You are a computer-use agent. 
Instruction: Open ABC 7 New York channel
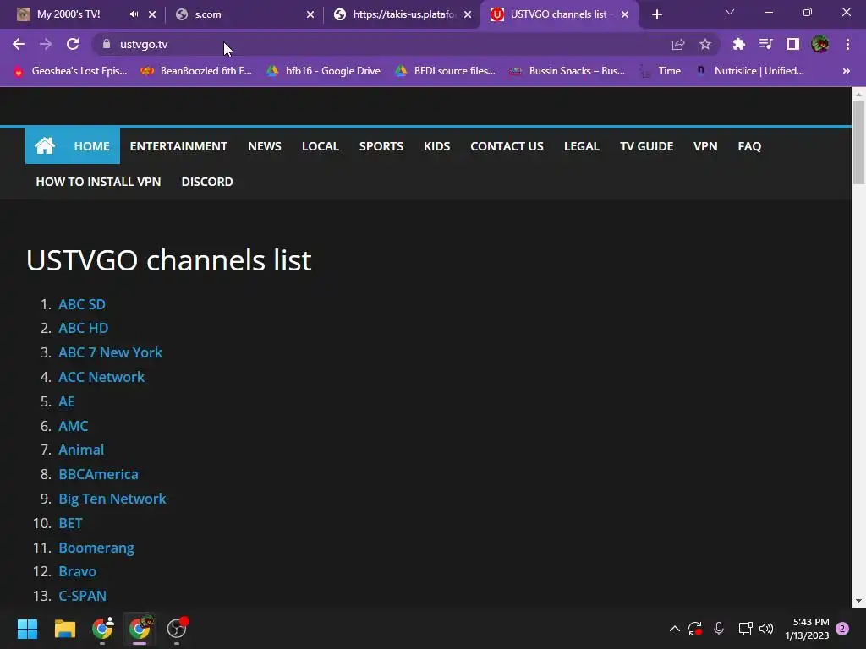click(x=111, y=352)
